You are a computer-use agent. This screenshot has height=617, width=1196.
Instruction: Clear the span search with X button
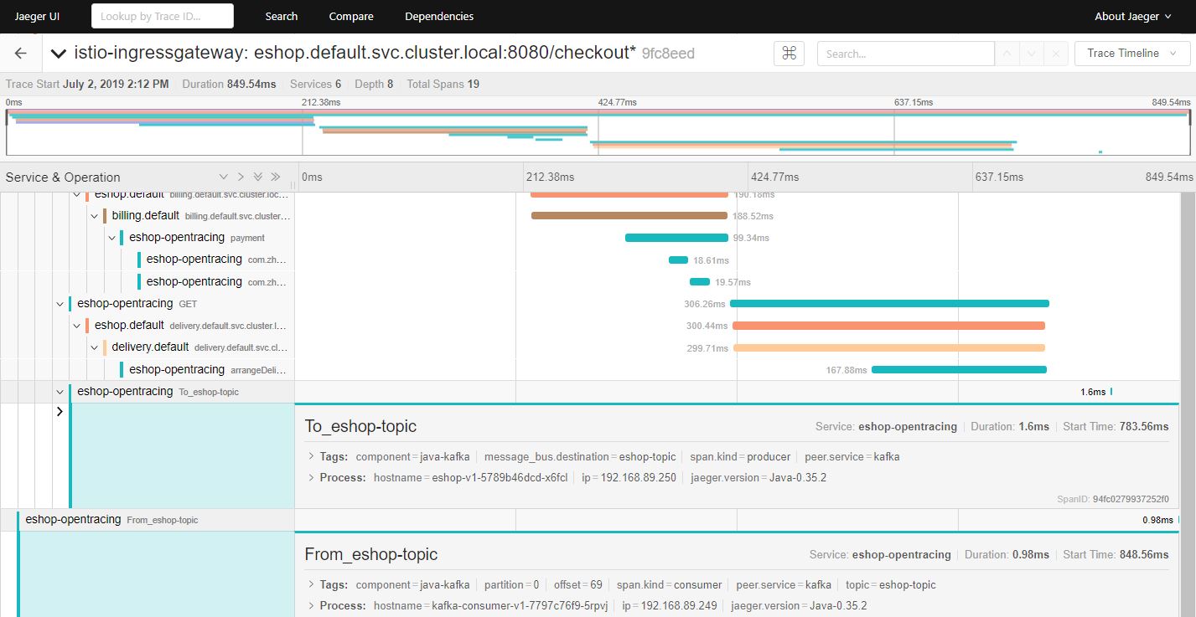1055,54
